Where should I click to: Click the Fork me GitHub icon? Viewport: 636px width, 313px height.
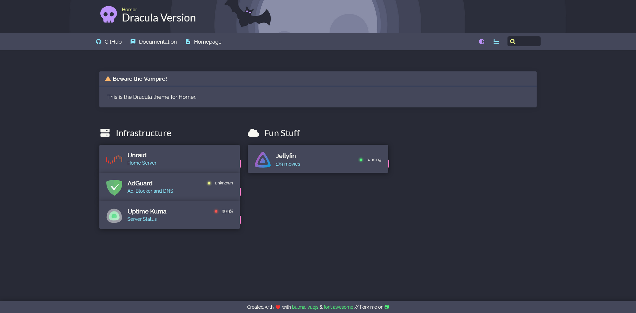[x=387, y=307]
